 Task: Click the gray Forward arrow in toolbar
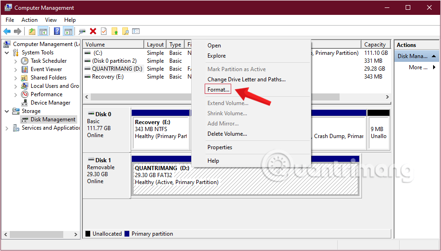pyautogui.click(x=17, y=31)
